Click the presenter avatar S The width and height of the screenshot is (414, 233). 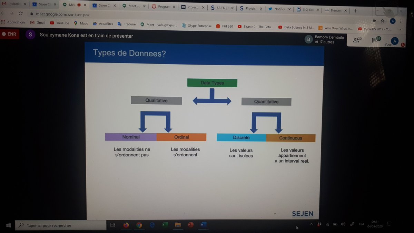tap(30, 35)
